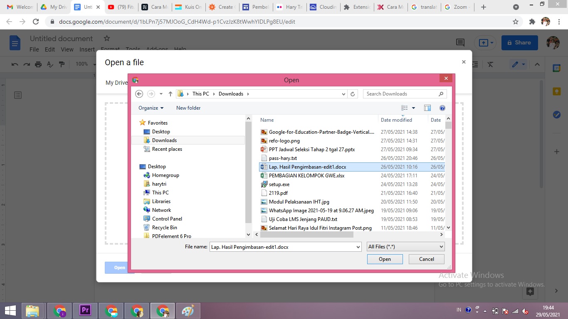Select This PC in the navigation tree
568x319 pixels.
pyautogui.click(x=160, y=192)
